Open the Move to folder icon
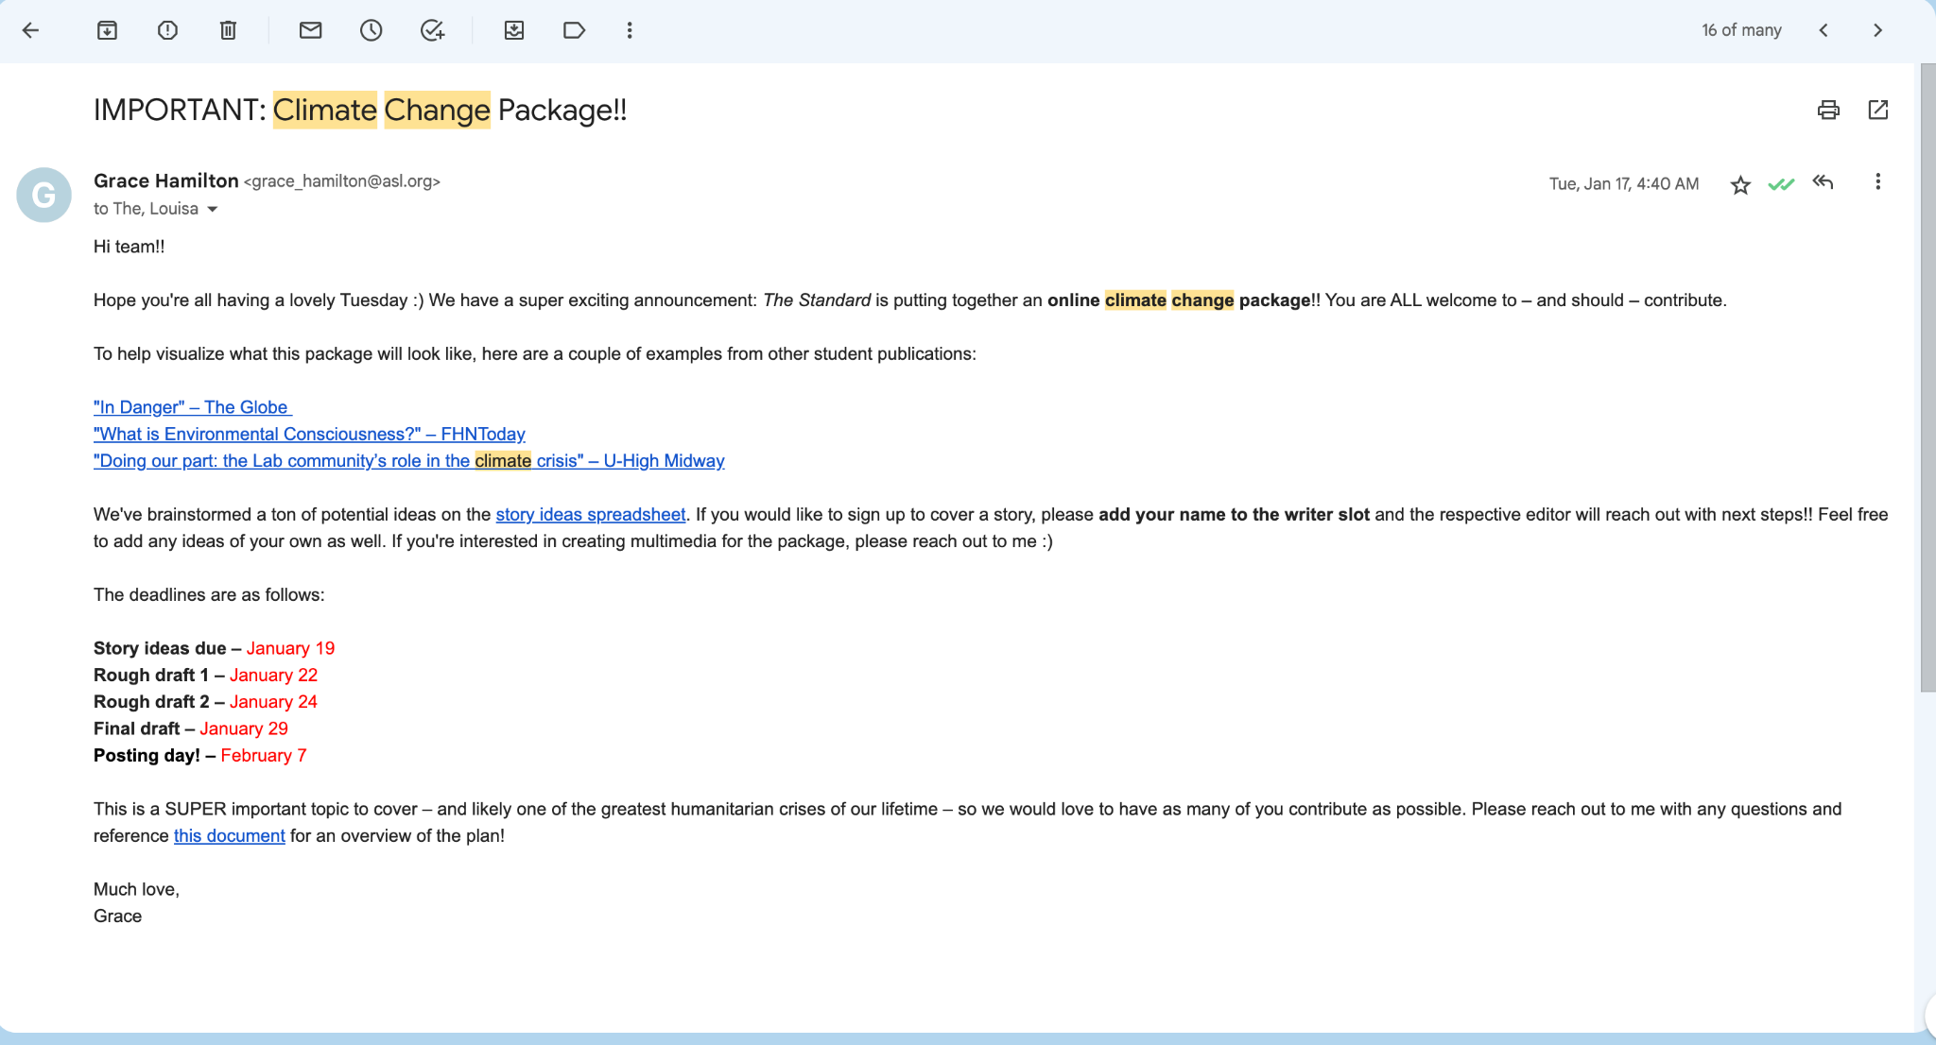Screen dimensions: 1936x1045 [x=513, y=30]
